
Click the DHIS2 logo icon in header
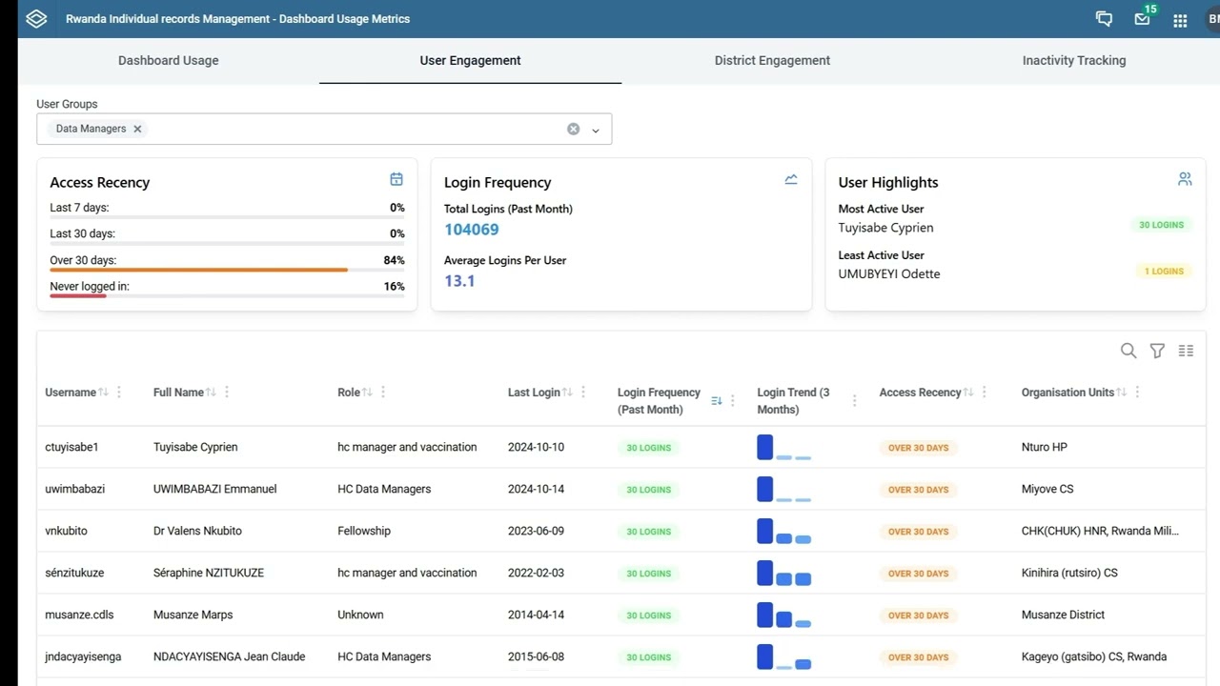[x=36, y=19]
